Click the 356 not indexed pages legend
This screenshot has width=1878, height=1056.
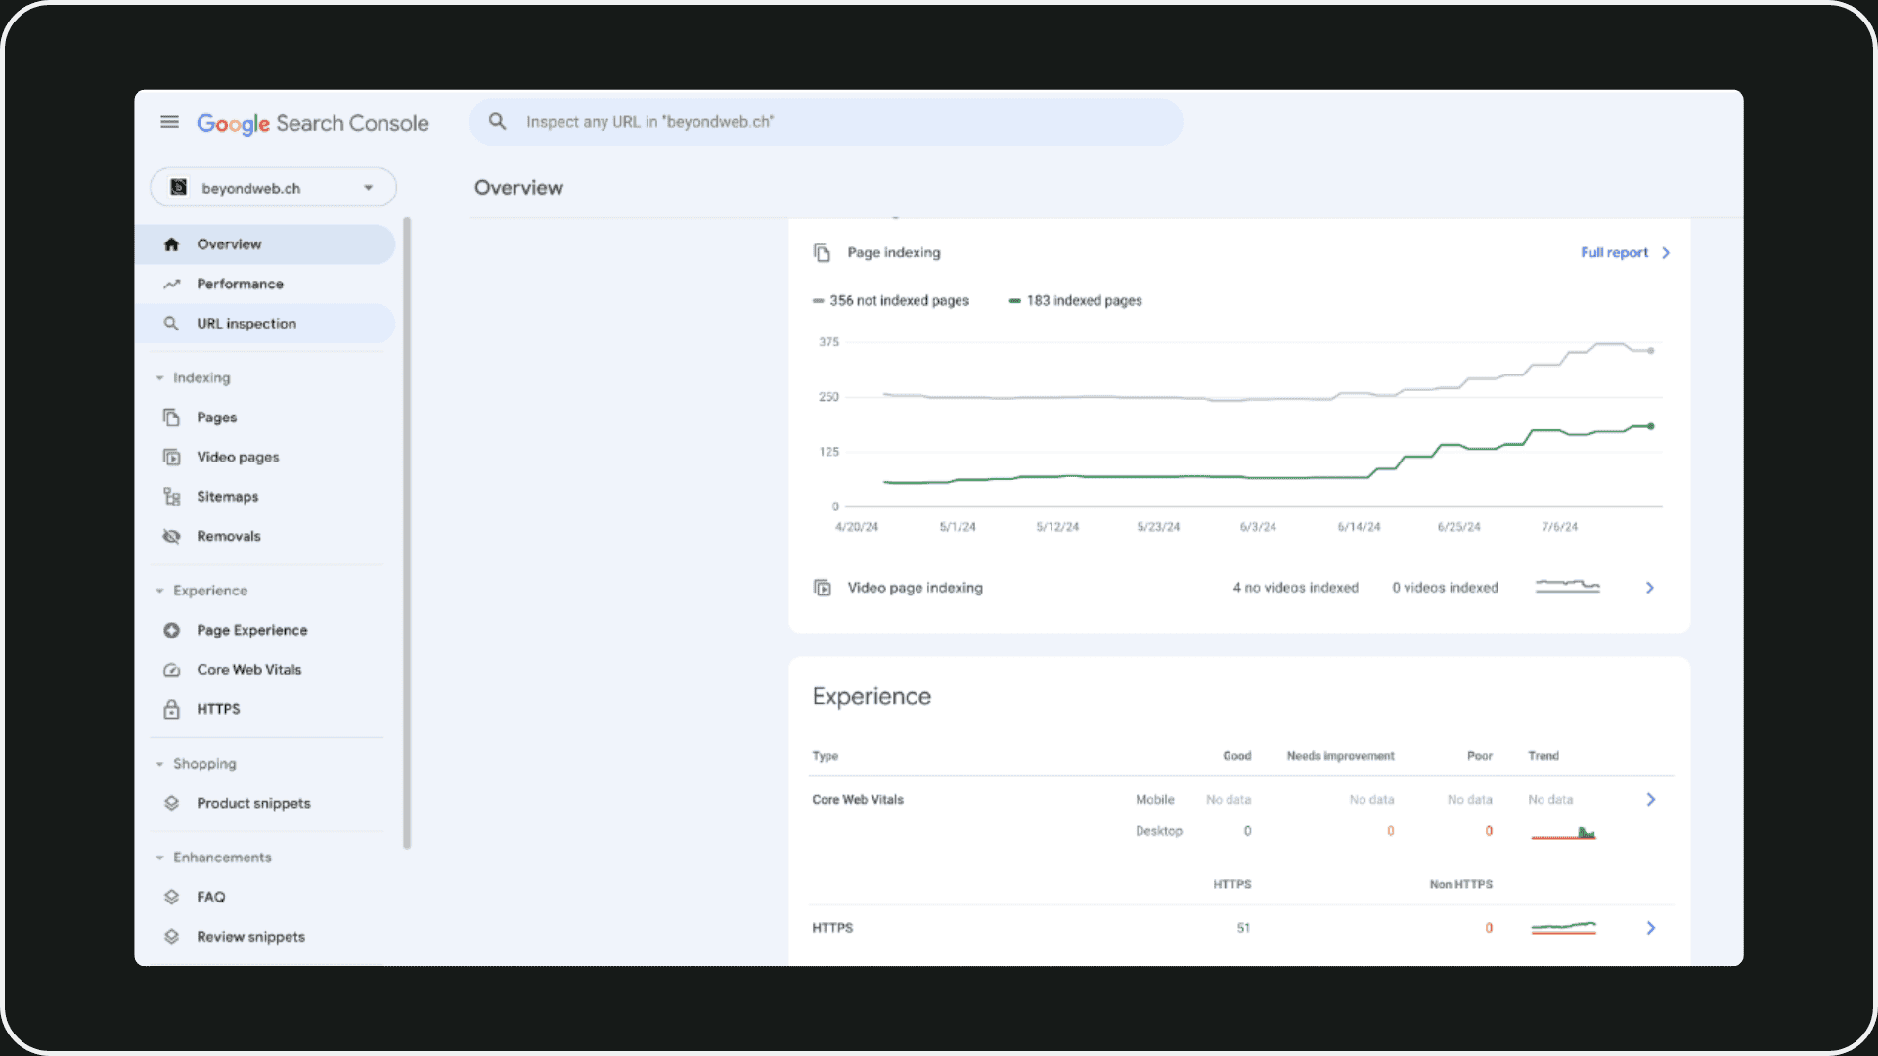pos(891,301)
